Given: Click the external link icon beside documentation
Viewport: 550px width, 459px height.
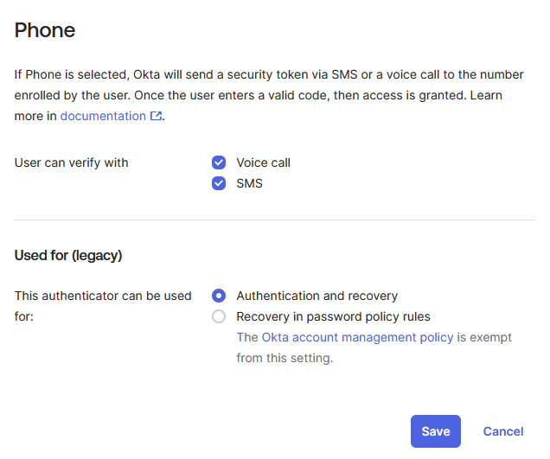Looking at the screenshot, I should point(156,117).
